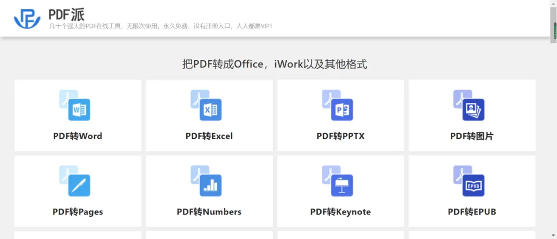Open the PDF to PPTX converter icon
The height and width of the screenshot is (239, 557).
(x=337, y=105)
